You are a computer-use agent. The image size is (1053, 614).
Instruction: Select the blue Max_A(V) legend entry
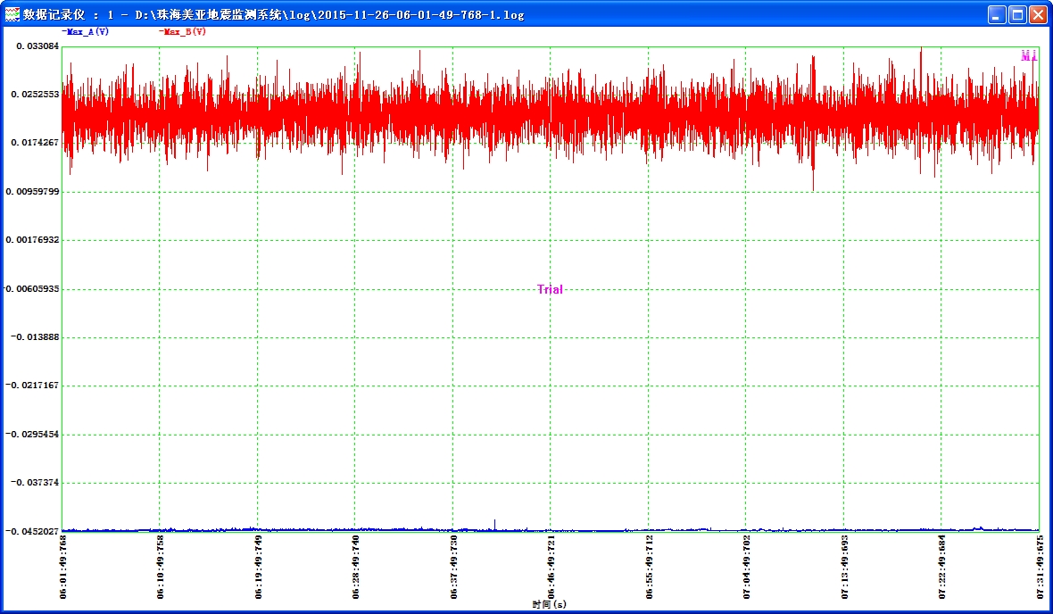(x=86, y=31)
